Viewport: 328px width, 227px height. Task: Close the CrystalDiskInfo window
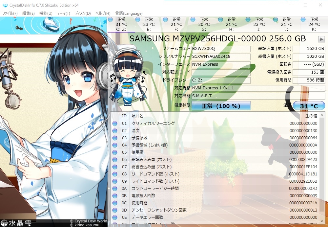click(x=320, y=5)
